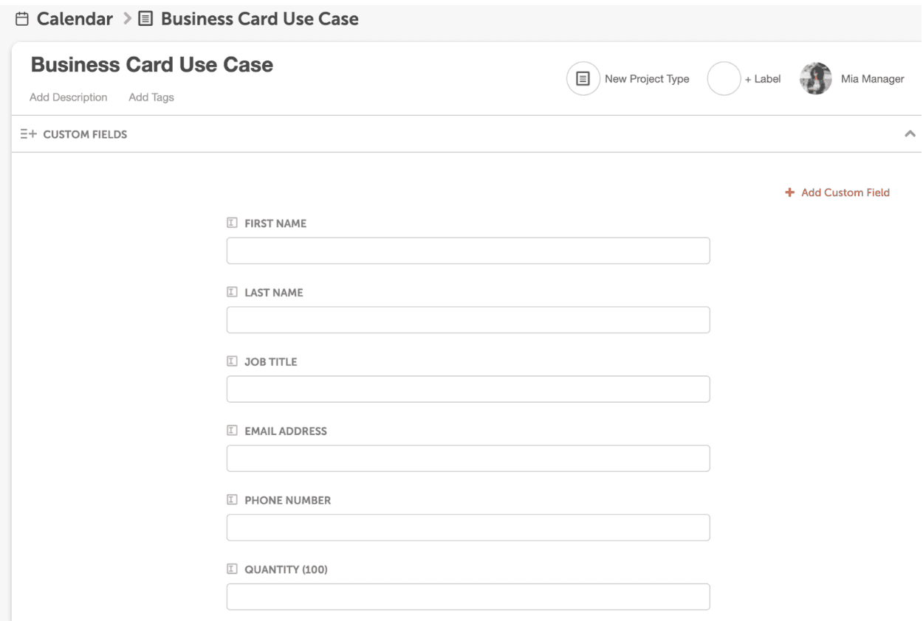923x621 pixels.
Task: Click the project document icon in breadcrumb
Action: click(x=146, y=19)
